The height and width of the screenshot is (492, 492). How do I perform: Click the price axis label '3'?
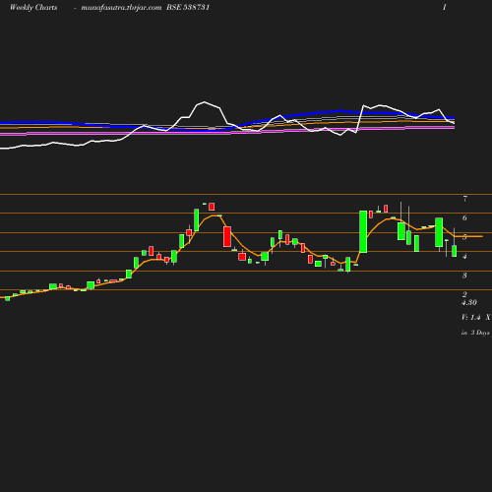(x=464, y=276)
